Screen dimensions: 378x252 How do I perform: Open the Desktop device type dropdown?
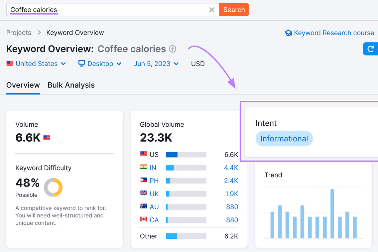100,63
